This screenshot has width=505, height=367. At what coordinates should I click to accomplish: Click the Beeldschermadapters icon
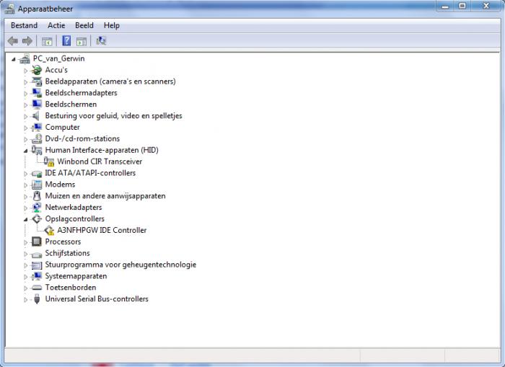pos(37,93)
